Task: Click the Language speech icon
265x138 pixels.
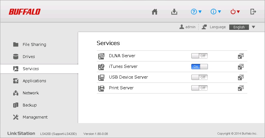Action: coord(204,27)
